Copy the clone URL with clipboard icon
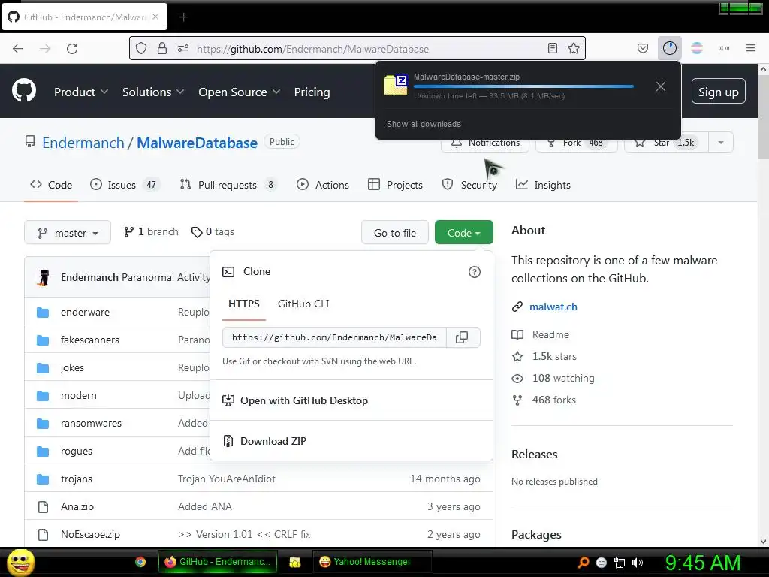Screen dimensions: 769x577 [462, 337]
